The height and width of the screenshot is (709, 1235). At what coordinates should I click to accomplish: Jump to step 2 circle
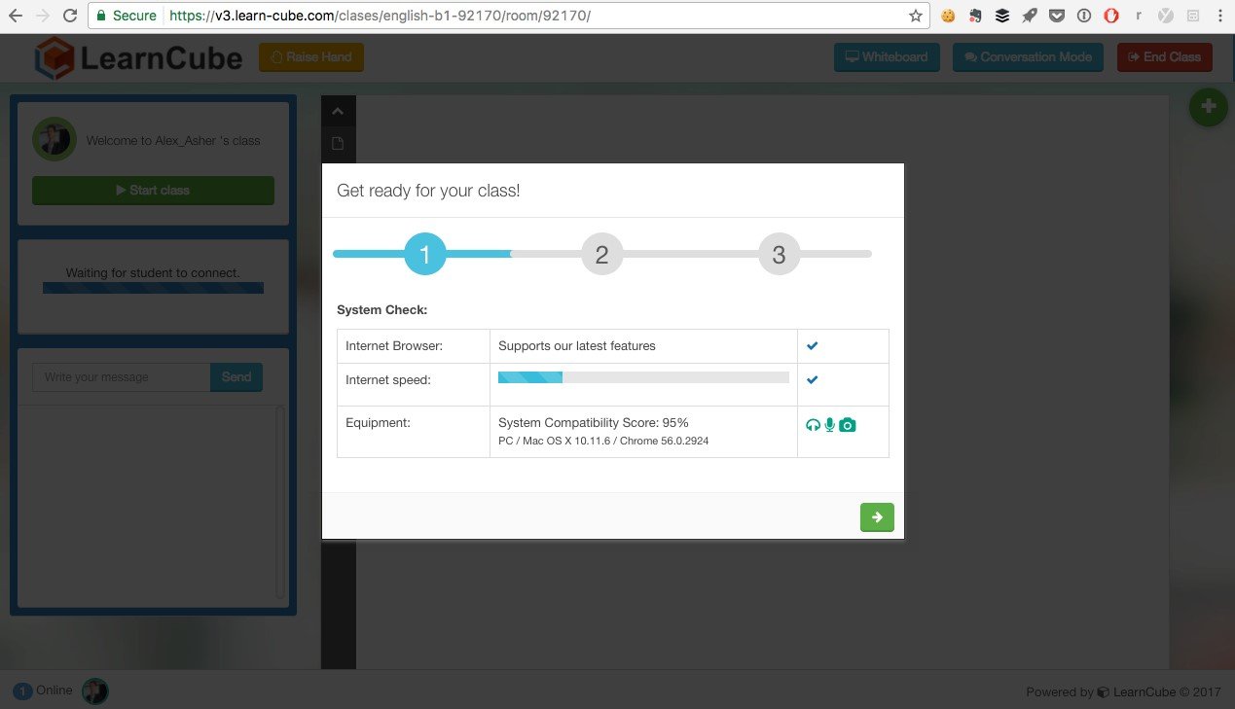tap(601, 255)
